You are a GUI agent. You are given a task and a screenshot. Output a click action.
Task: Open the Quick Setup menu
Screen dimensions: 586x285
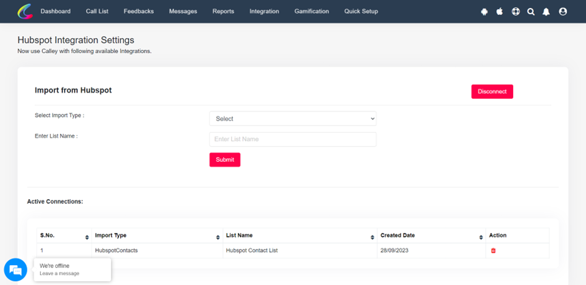[361, 12]
